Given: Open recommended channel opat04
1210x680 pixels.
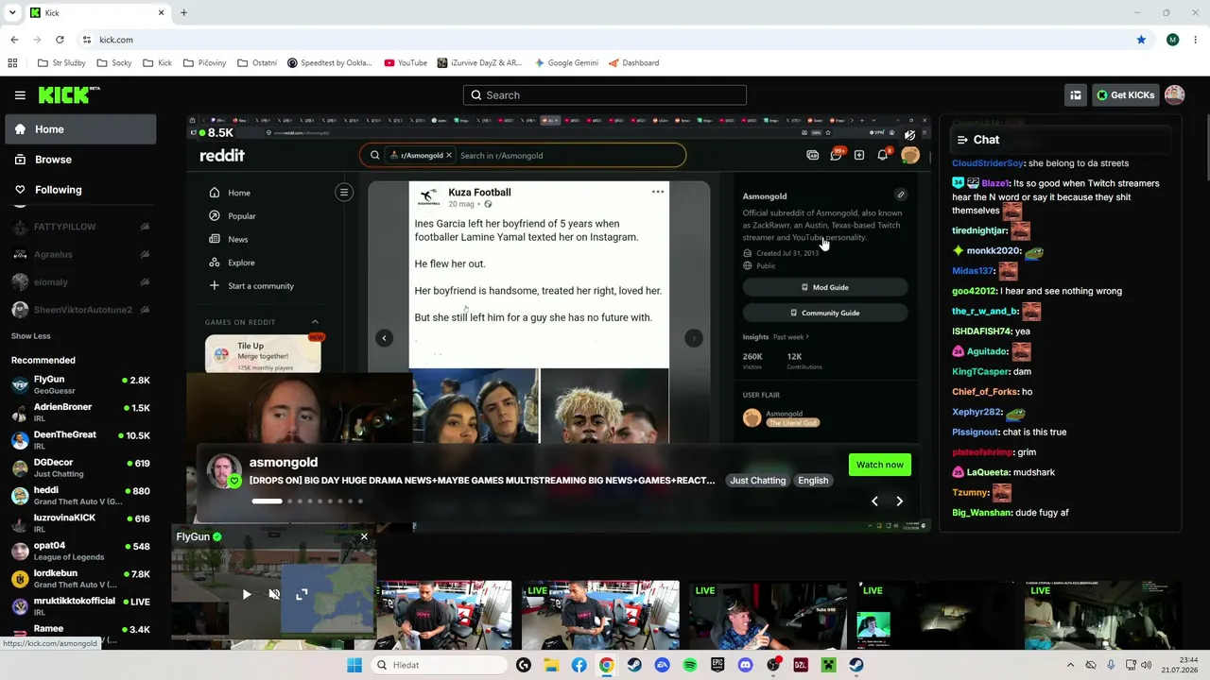Looking at the screenshot, I should [80, 551].
